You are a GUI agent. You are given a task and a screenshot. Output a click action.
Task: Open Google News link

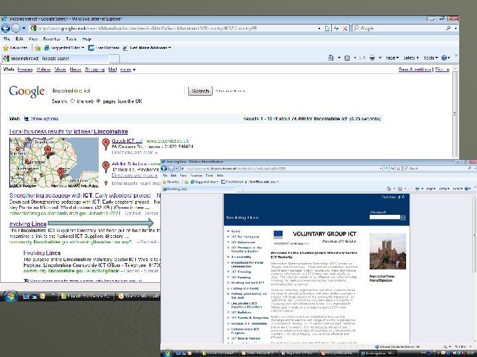coord(76,69)
